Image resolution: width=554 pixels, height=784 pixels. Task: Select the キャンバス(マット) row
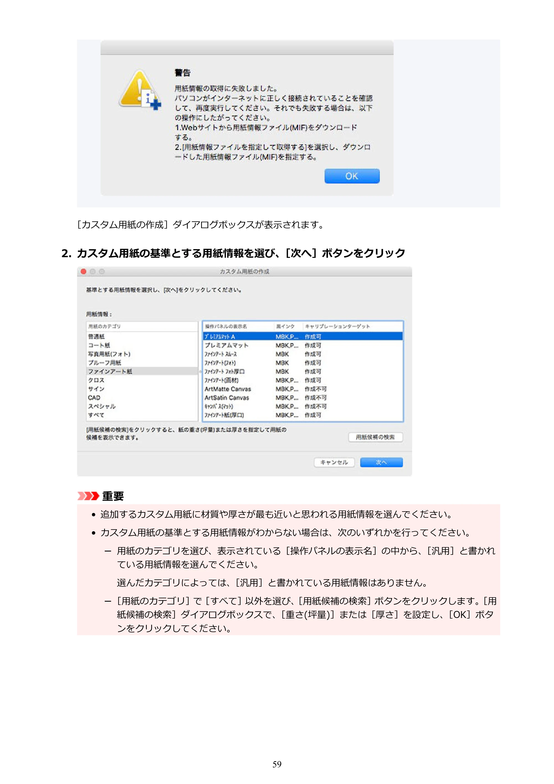coord(303,406)
